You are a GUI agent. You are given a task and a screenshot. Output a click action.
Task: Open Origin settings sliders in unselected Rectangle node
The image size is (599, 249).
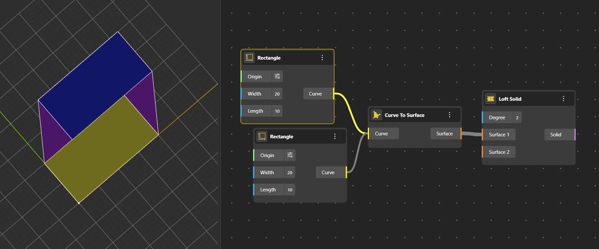pos(290,155)
